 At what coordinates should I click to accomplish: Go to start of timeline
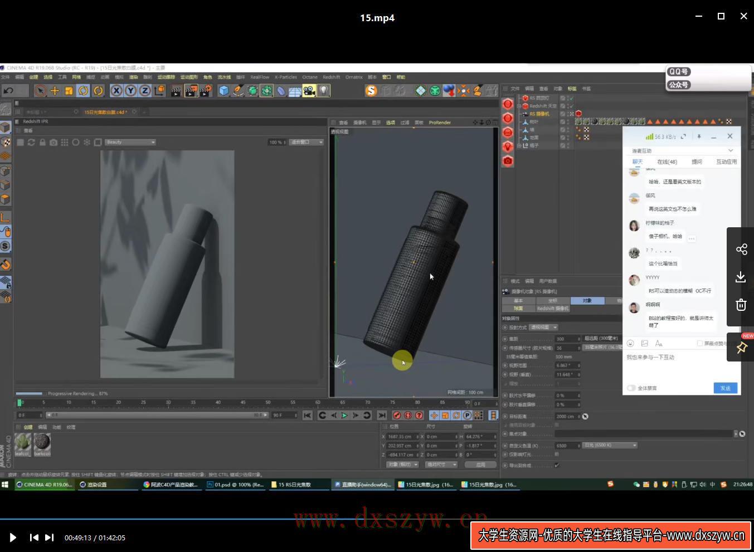(x=307, y=416)
